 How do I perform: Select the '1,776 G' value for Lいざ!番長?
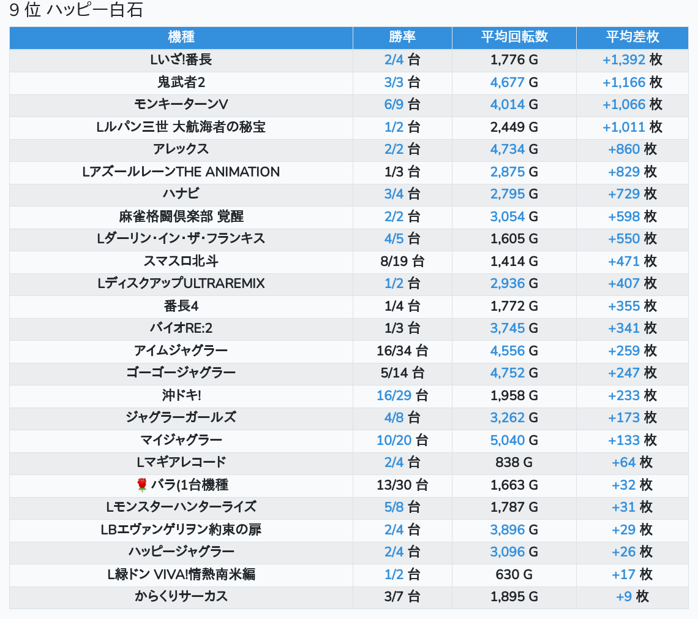click(x=514, y=59)
